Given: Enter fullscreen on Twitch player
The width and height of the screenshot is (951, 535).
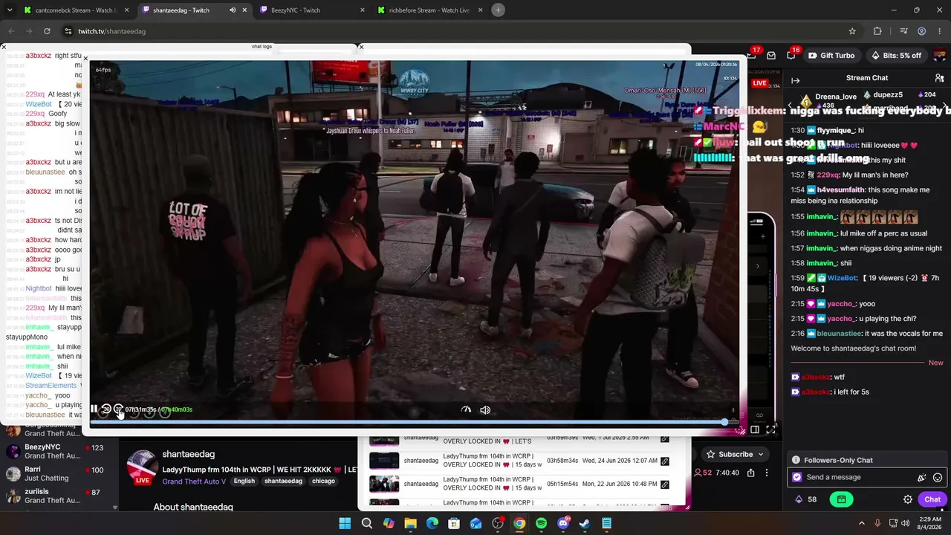Looking at the screenshot, I should coord(771,429).
